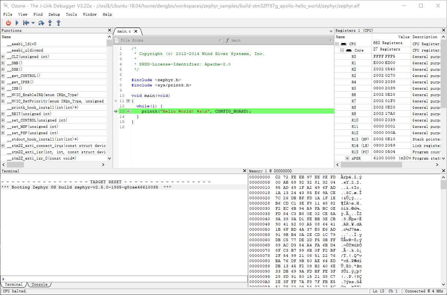Switch to the Terminal tab
The width and height of the screenshot is (447, 295).
(x=14, y=285)
